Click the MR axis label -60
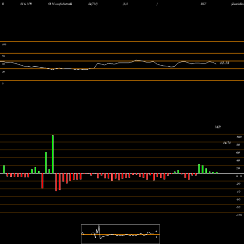 [x=238, y=200]
